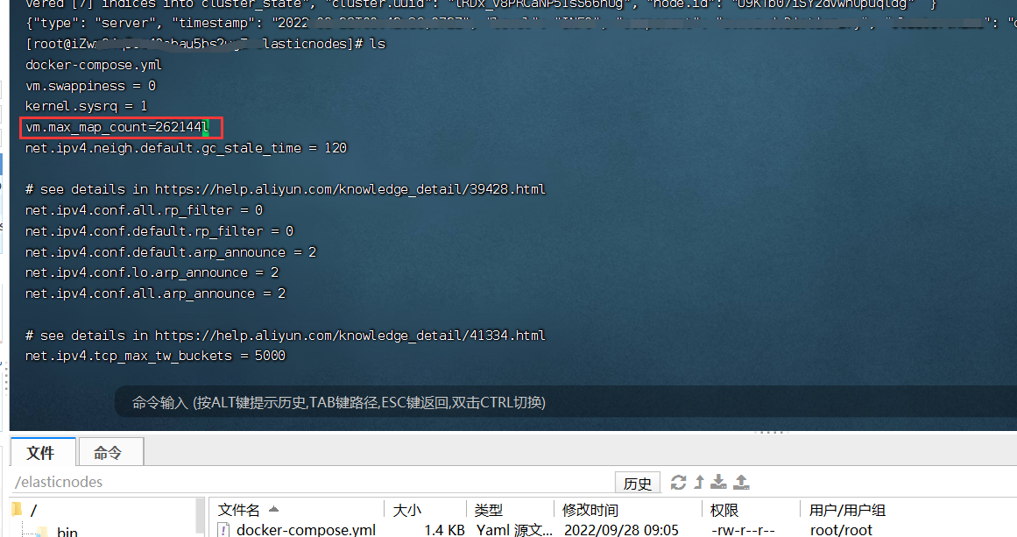
Task: Click the aliyun 41334.html URL
Action: (x=350, y=336)
